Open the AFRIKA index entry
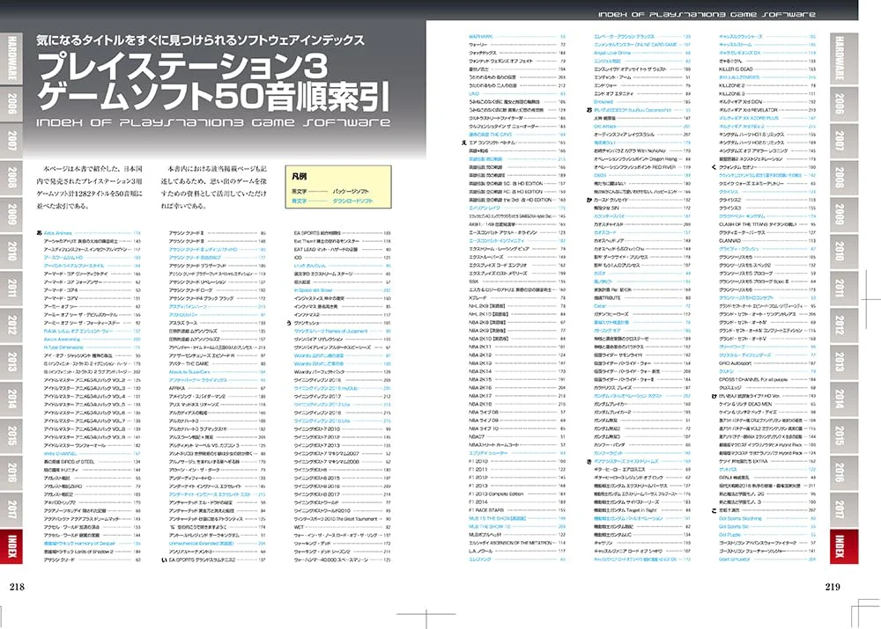Viewport: 881px width, 629px height. [x=177, y=388]
